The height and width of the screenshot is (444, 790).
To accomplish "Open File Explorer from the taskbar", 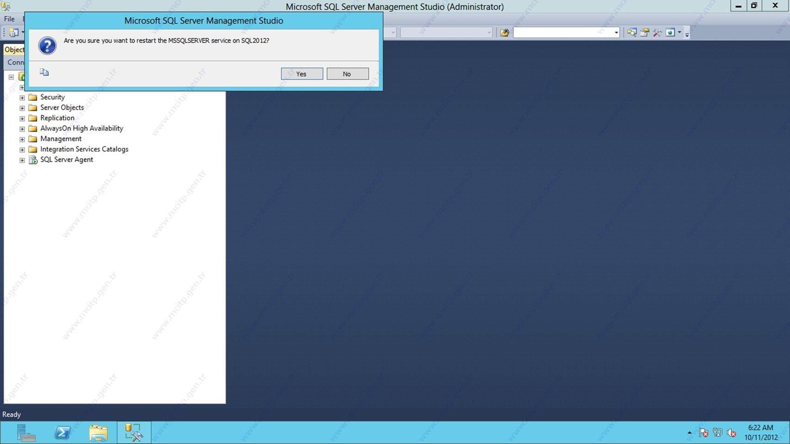I will (x=98, y=433).
